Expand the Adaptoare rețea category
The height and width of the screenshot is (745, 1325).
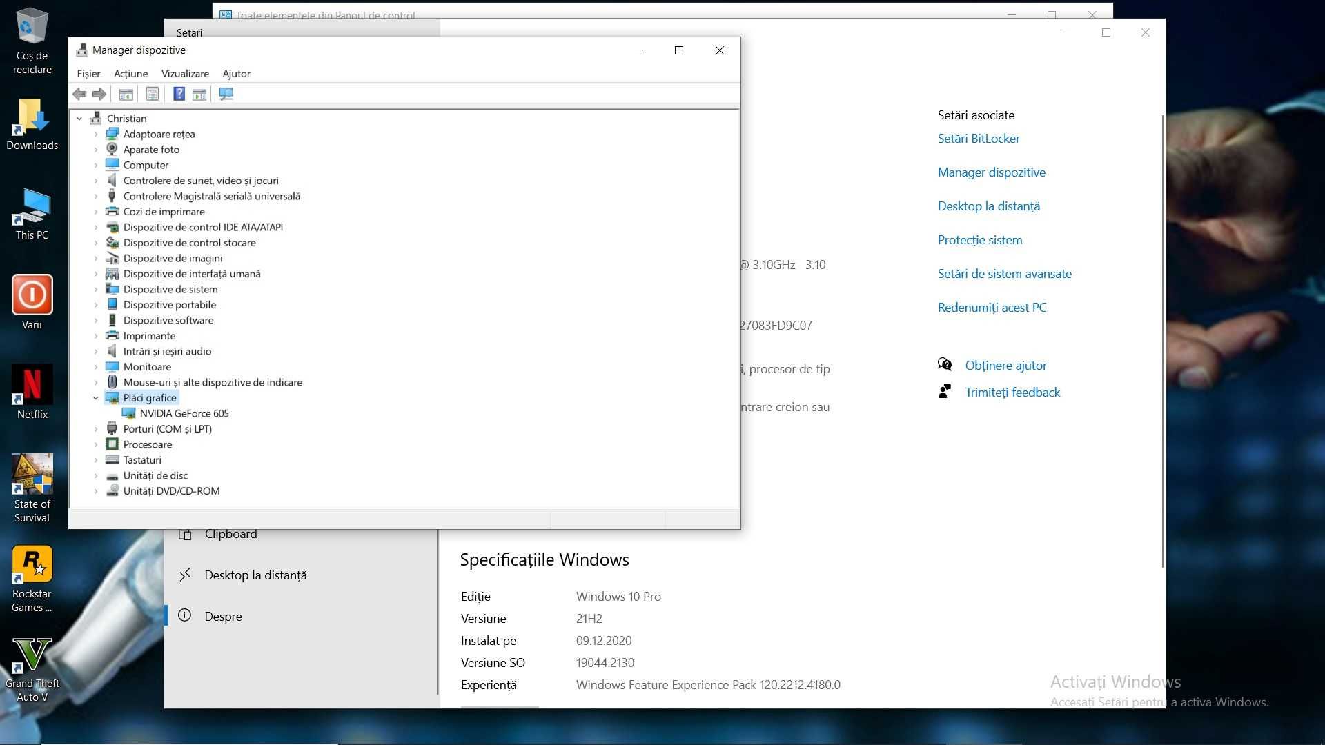[x=96, y=135]
